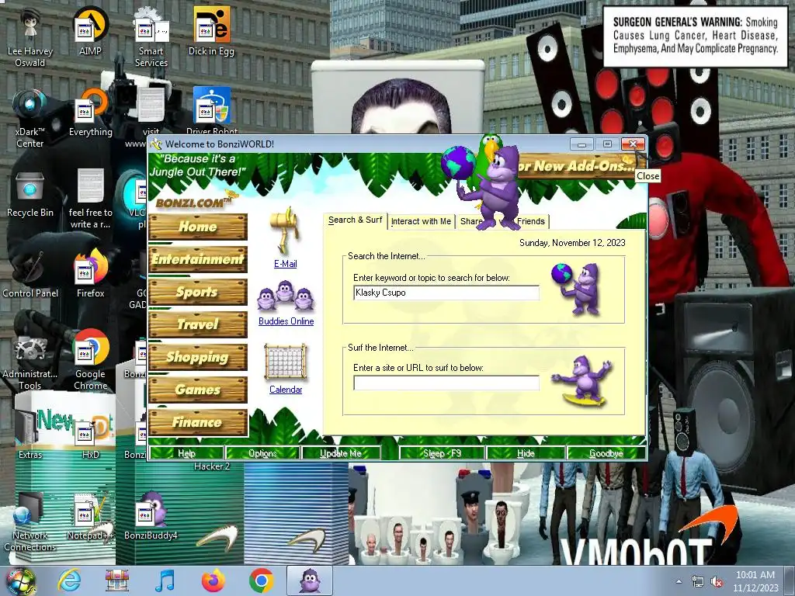Image resolution: width=795 pixels, height=596 pixels.
Task: Click the New Add-Ons wooden banner
Action: pos(575,166)
